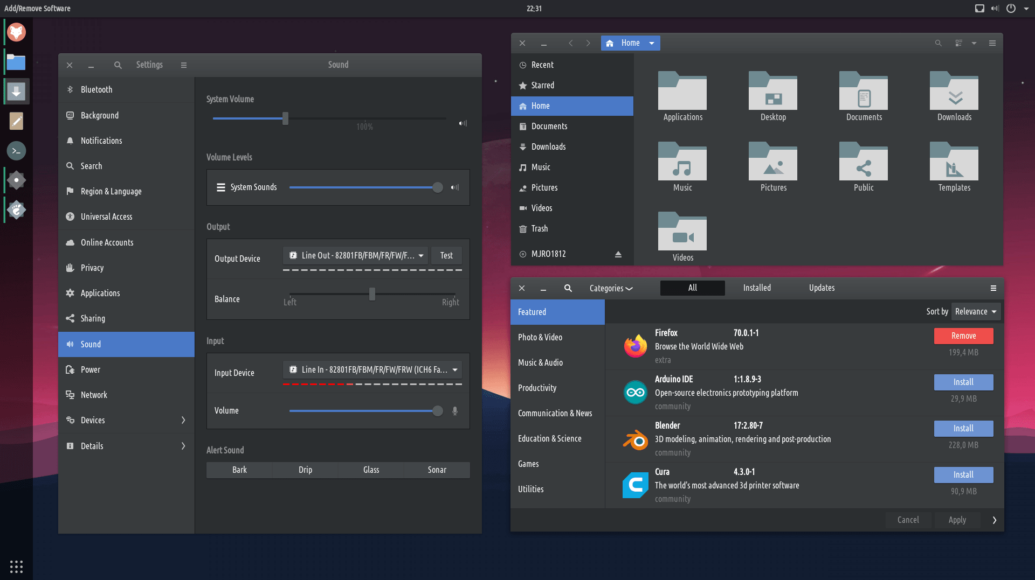
Task: Click the System Volume slider handle
Action: click(285, 118)
